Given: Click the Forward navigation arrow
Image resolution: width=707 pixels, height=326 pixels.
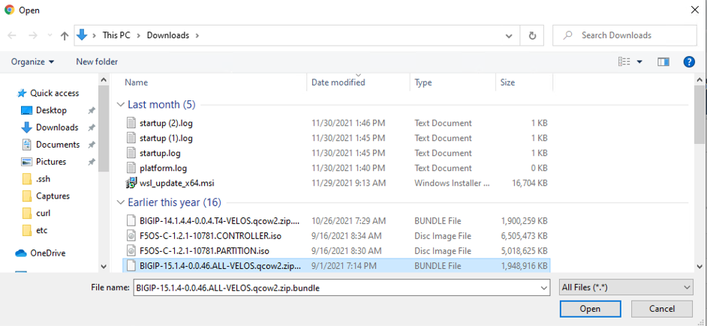Looking at the screenshot, I should (32, 35).
